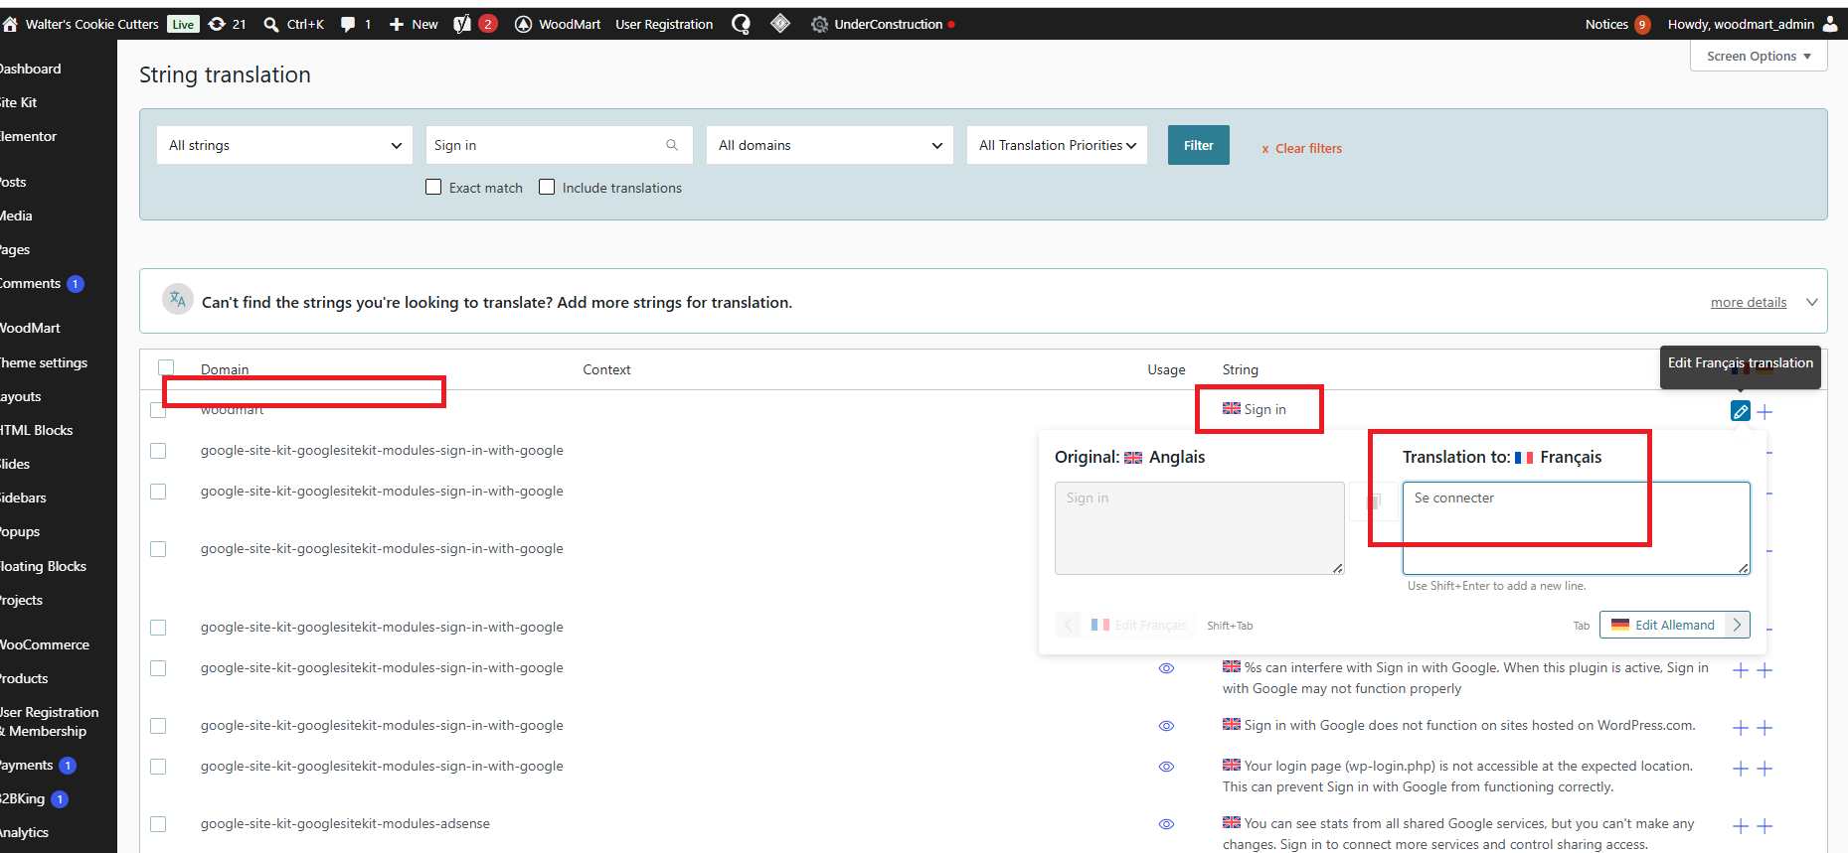Check the 'Your login page' row checkbox

point(158,767)
